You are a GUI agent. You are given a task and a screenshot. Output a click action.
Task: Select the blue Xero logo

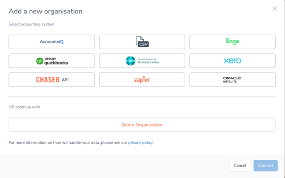coord(232,61)
